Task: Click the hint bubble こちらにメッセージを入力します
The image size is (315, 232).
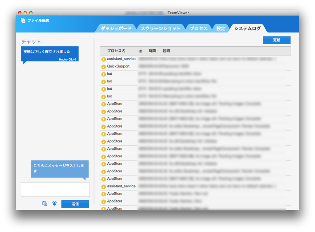Action: click(60, 169)
